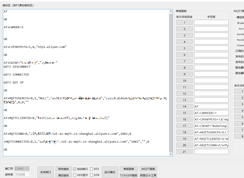The width and height of the screenshot is (244, 178).
Task: Switch to TCP/UDP面板 tab button
Action: 129,175
